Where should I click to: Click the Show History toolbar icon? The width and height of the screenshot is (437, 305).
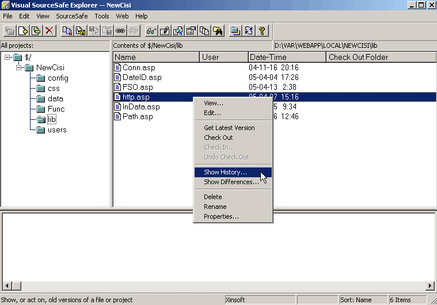coord(204,31)
